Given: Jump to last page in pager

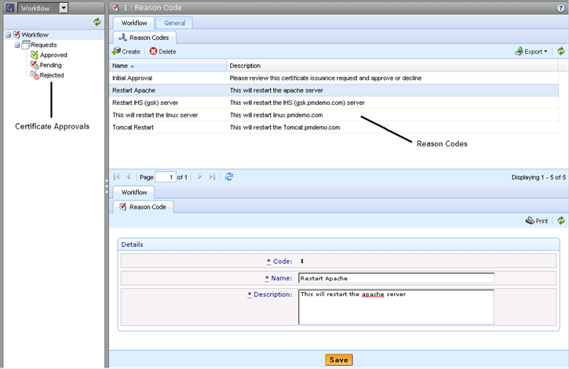Looking at the screenshot, I should 212,178.
